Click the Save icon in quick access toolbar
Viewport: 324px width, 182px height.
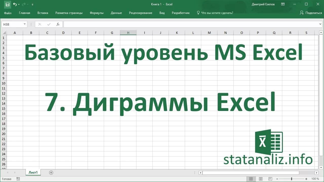[x=8, y=4]
